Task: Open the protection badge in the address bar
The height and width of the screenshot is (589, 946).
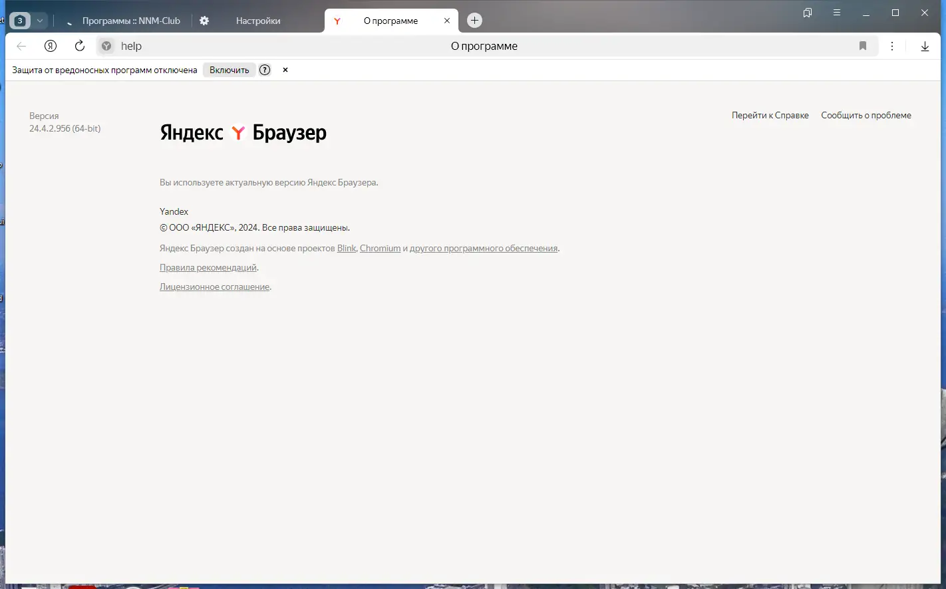Action: click(106, 46)
